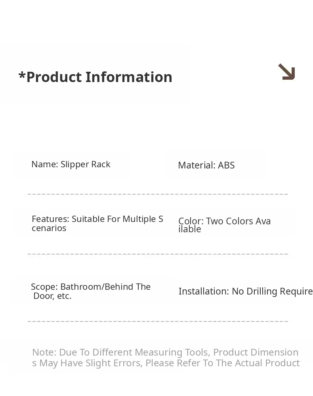Click the asterisk before Product Information
Viewport: 313px width, 396px height.
(x=22, y=75)
